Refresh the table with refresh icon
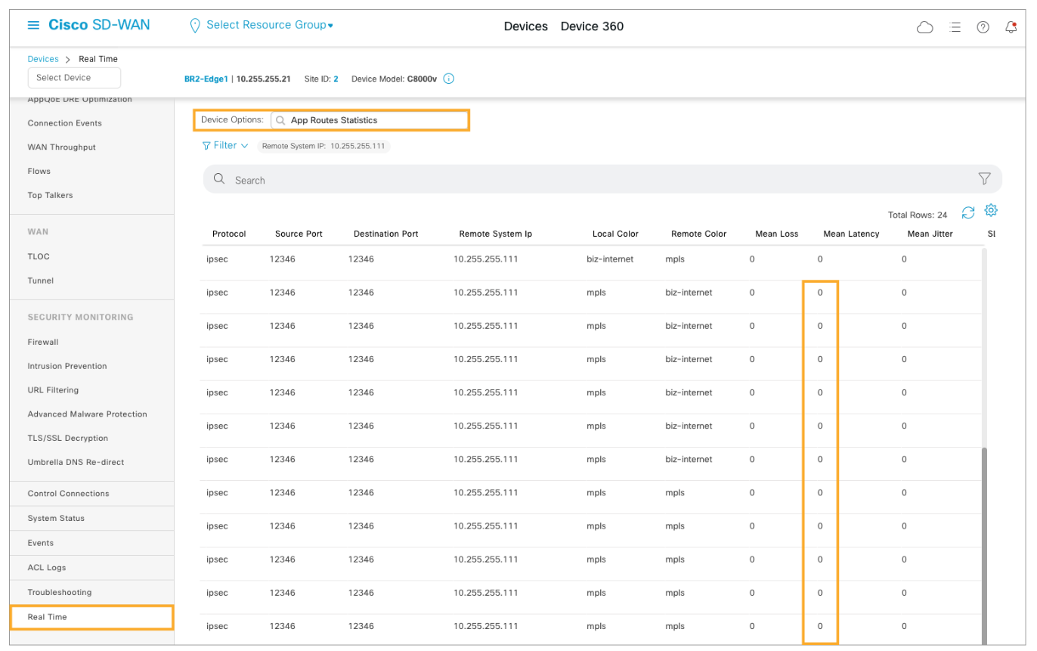 tap(968, 213)
